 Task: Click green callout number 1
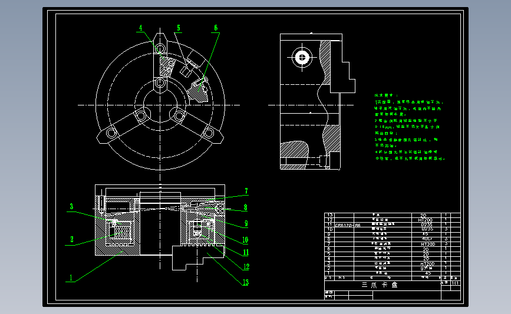[71, 278]
